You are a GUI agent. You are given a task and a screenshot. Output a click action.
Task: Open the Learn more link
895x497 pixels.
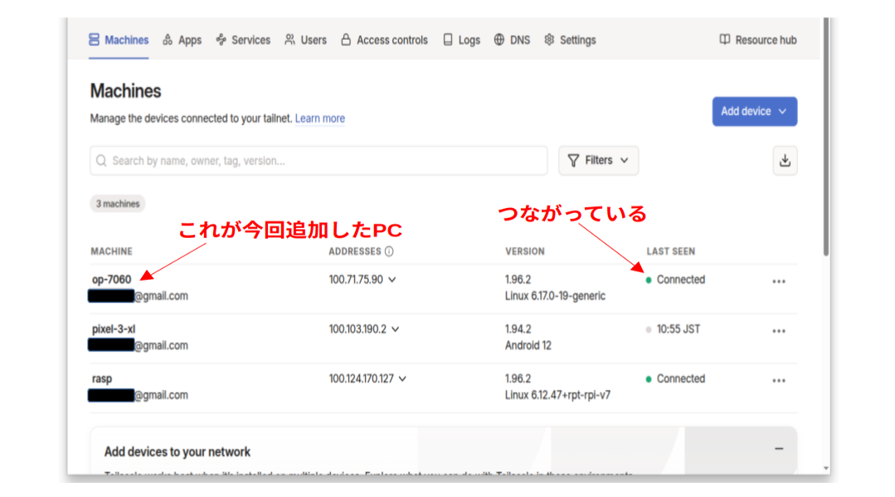click(x=319, y=118)
